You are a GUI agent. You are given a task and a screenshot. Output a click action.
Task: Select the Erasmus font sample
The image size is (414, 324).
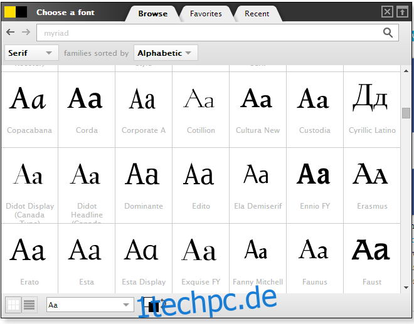pyautogui.click(x=372, y=186)
